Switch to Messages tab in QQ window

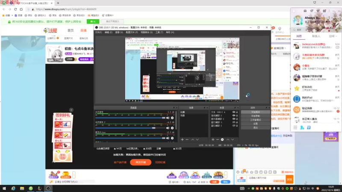click(x=299, y=36)
